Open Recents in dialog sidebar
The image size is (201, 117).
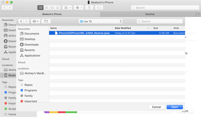[27, 50]
